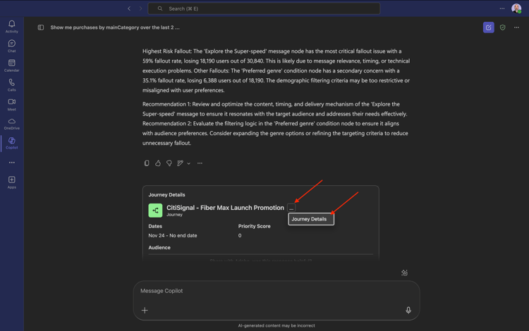Open Chat in the sidebar
The image size is (529, 331).
pos(11,46)
